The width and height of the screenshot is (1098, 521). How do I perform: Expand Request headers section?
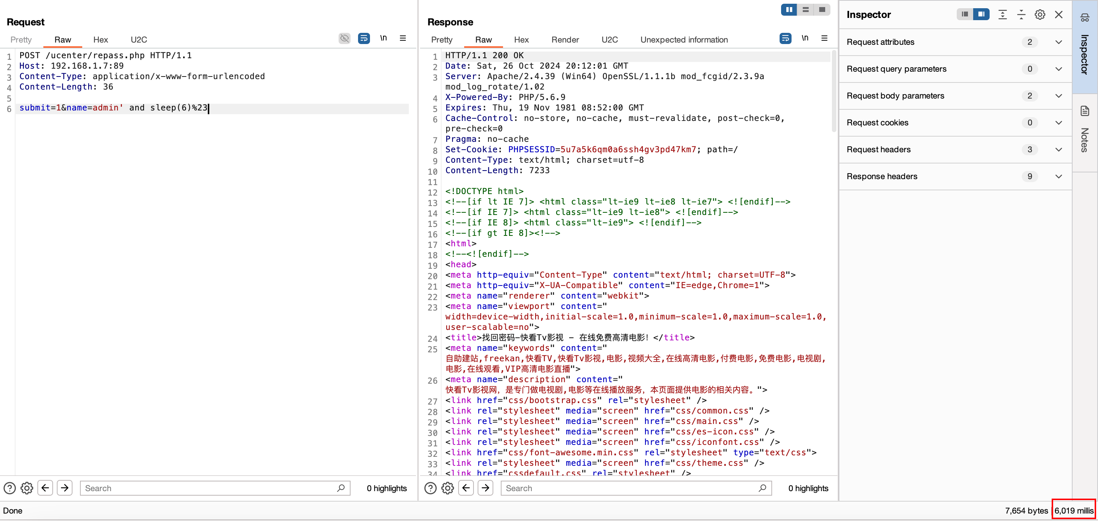(955, 149)
